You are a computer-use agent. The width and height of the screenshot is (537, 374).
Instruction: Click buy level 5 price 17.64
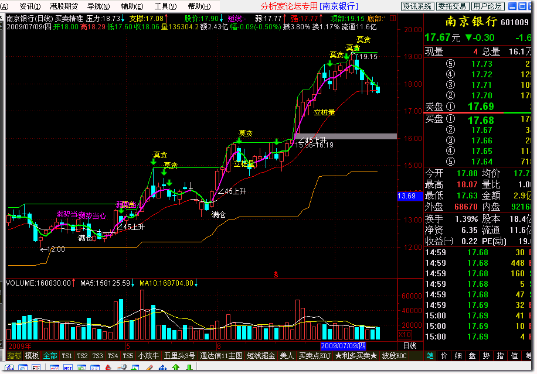(x=481, y=162)
